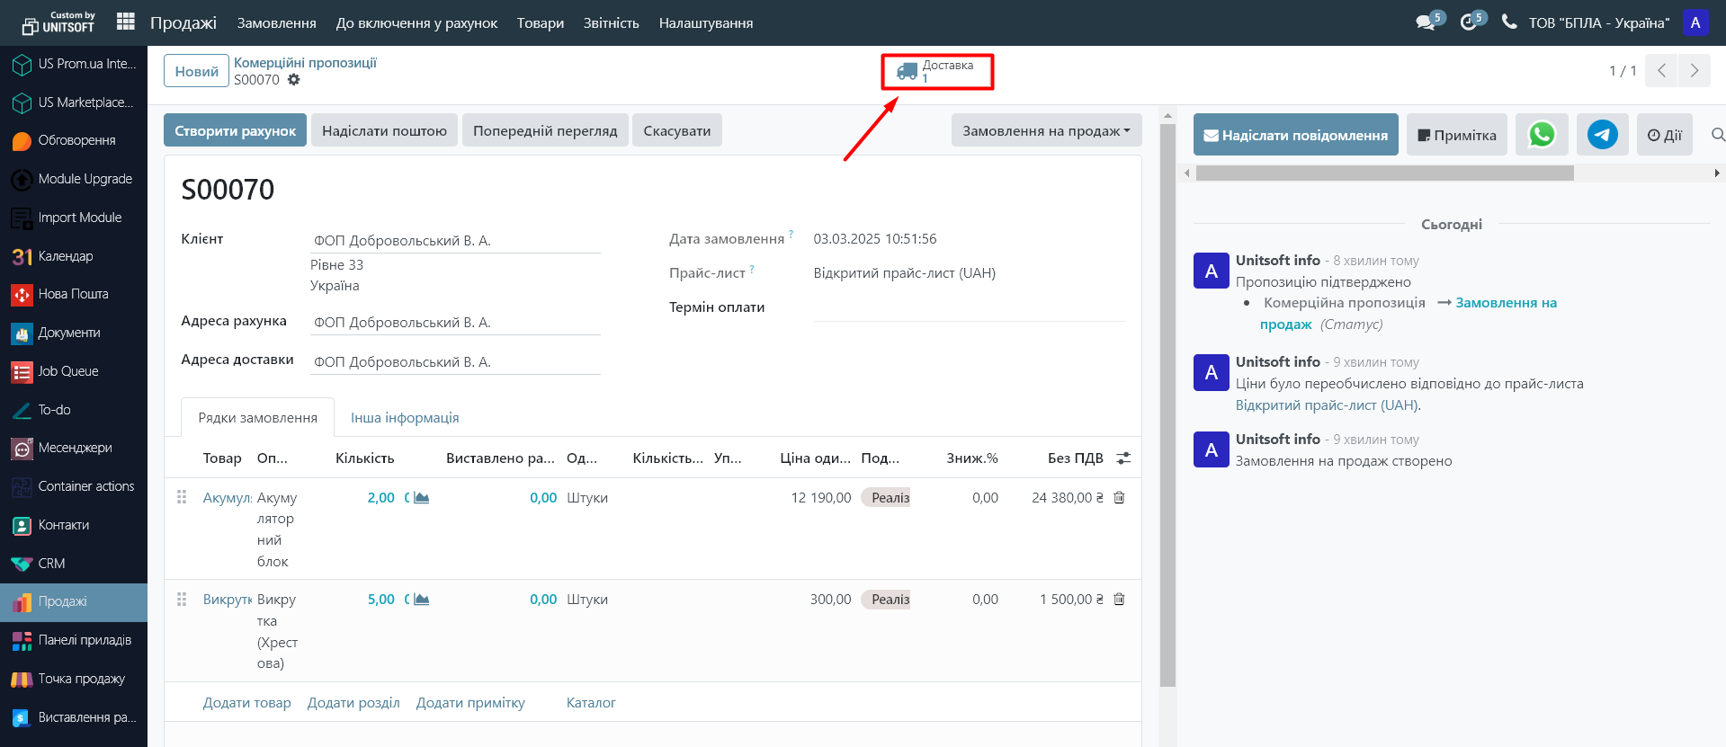Switch to the Інша інформація tab
The height and width of the screenshot is (747, 1726).
tap(405, 418)
